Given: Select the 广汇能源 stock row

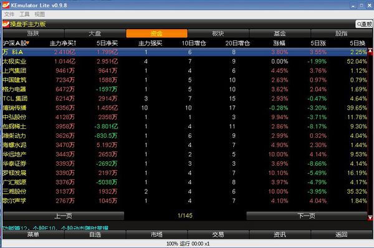Looking at the screenshot, I should pyautogui.click(x=185, y=182).
